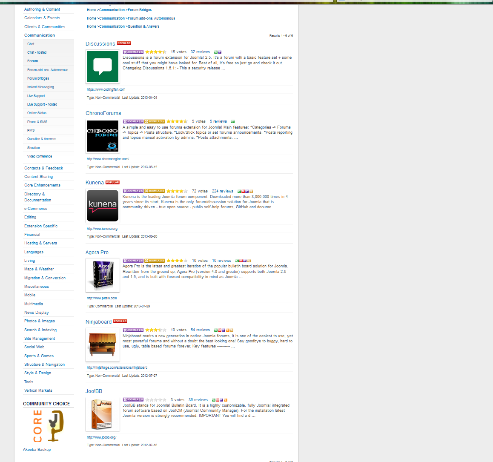493x462 pixels.
Task: Open the ChronoForums logo image
Action: [x=103, y=136]
